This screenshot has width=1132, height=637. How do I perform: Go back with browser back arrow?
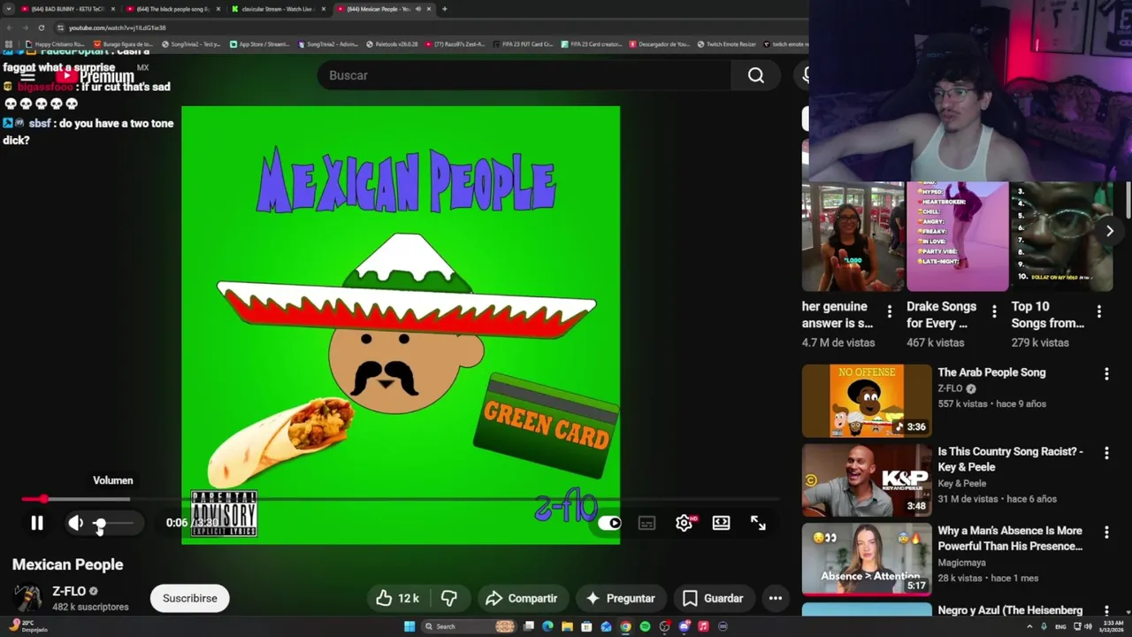coord(9,27)
